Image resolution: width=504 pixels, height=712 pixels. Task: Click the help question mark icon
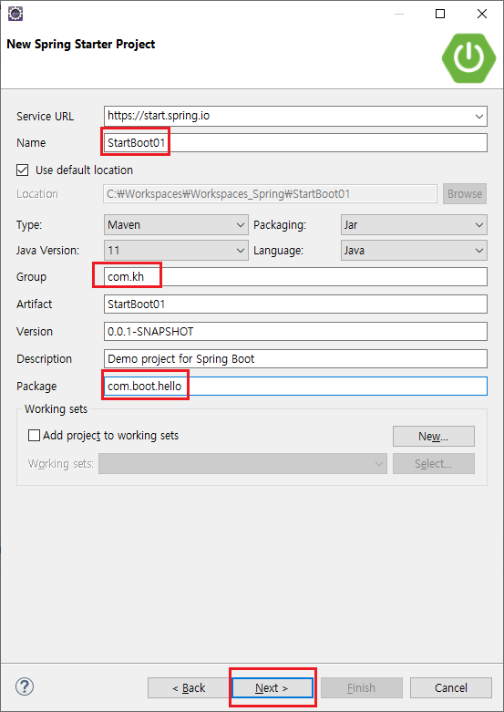25,686
